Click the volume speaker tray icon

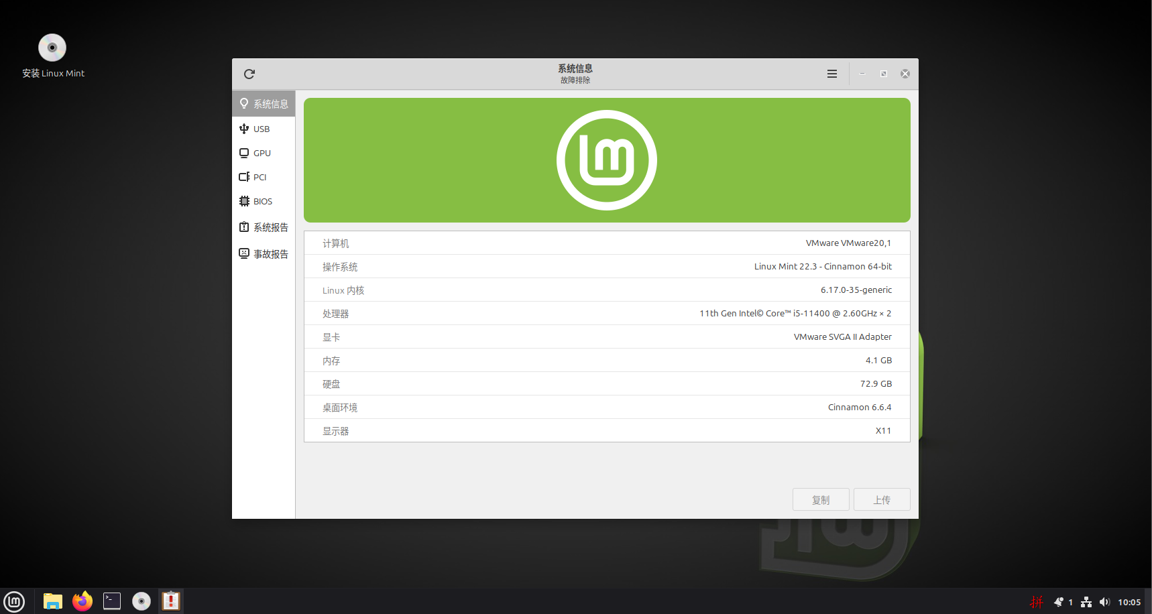tap(1105, 602)
